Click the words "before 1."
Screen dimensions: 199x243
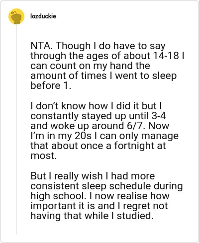[51, 85]
